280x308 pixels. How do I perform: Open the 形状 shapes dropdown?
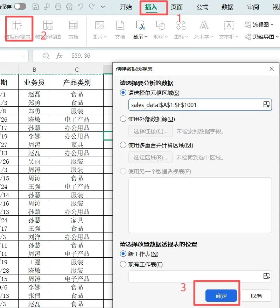[160, 30]
